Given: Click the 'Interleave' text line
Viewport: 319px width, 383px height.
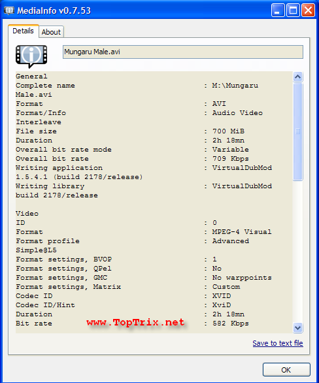Looking at the screenshot, I should coord(39,122).
